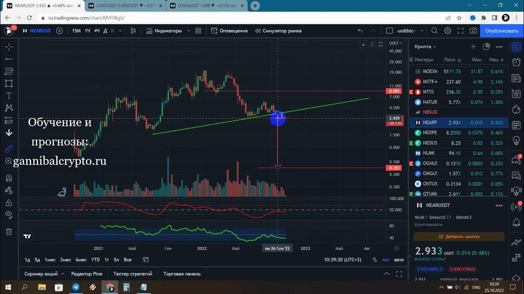Screen dimensions: 524x294
Task: Open the Fibonacci retracement tools
Action: pyautogui.click(x=9, y=71)
